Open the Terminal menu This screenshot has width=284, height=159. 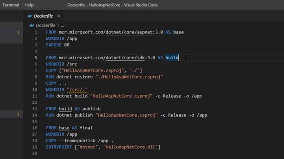coord(11,5)
